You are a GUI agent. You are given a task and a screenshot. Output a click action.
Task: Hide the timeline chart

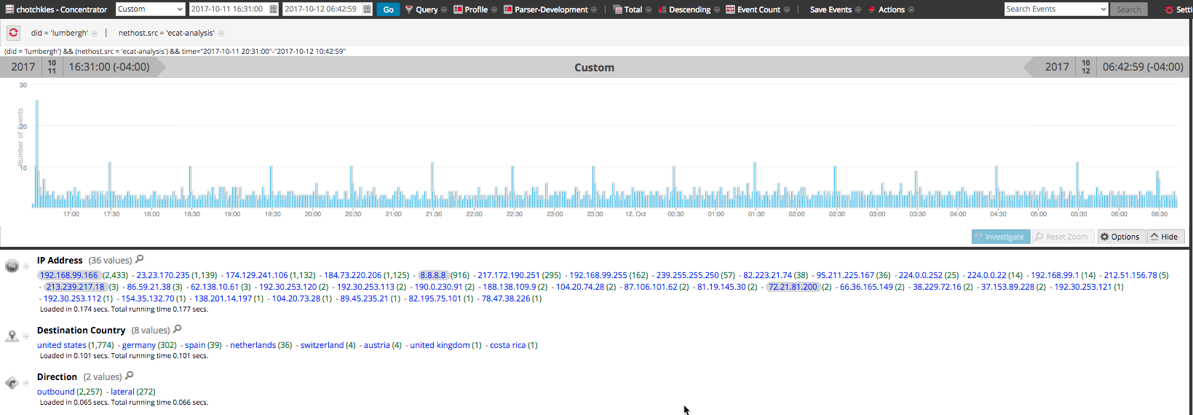(x=1165, y=237)
